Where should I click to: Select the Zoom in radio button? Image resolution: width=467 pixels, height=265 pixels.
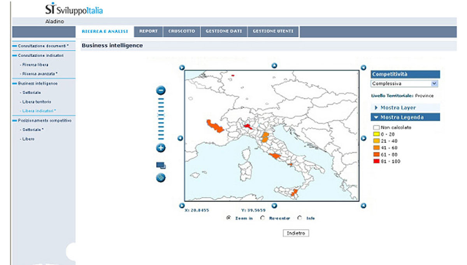coord(228,218)
